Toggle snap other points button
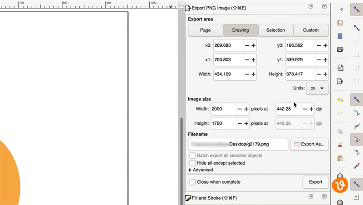This screenshot has width=363, height=205. click(357, 184)
